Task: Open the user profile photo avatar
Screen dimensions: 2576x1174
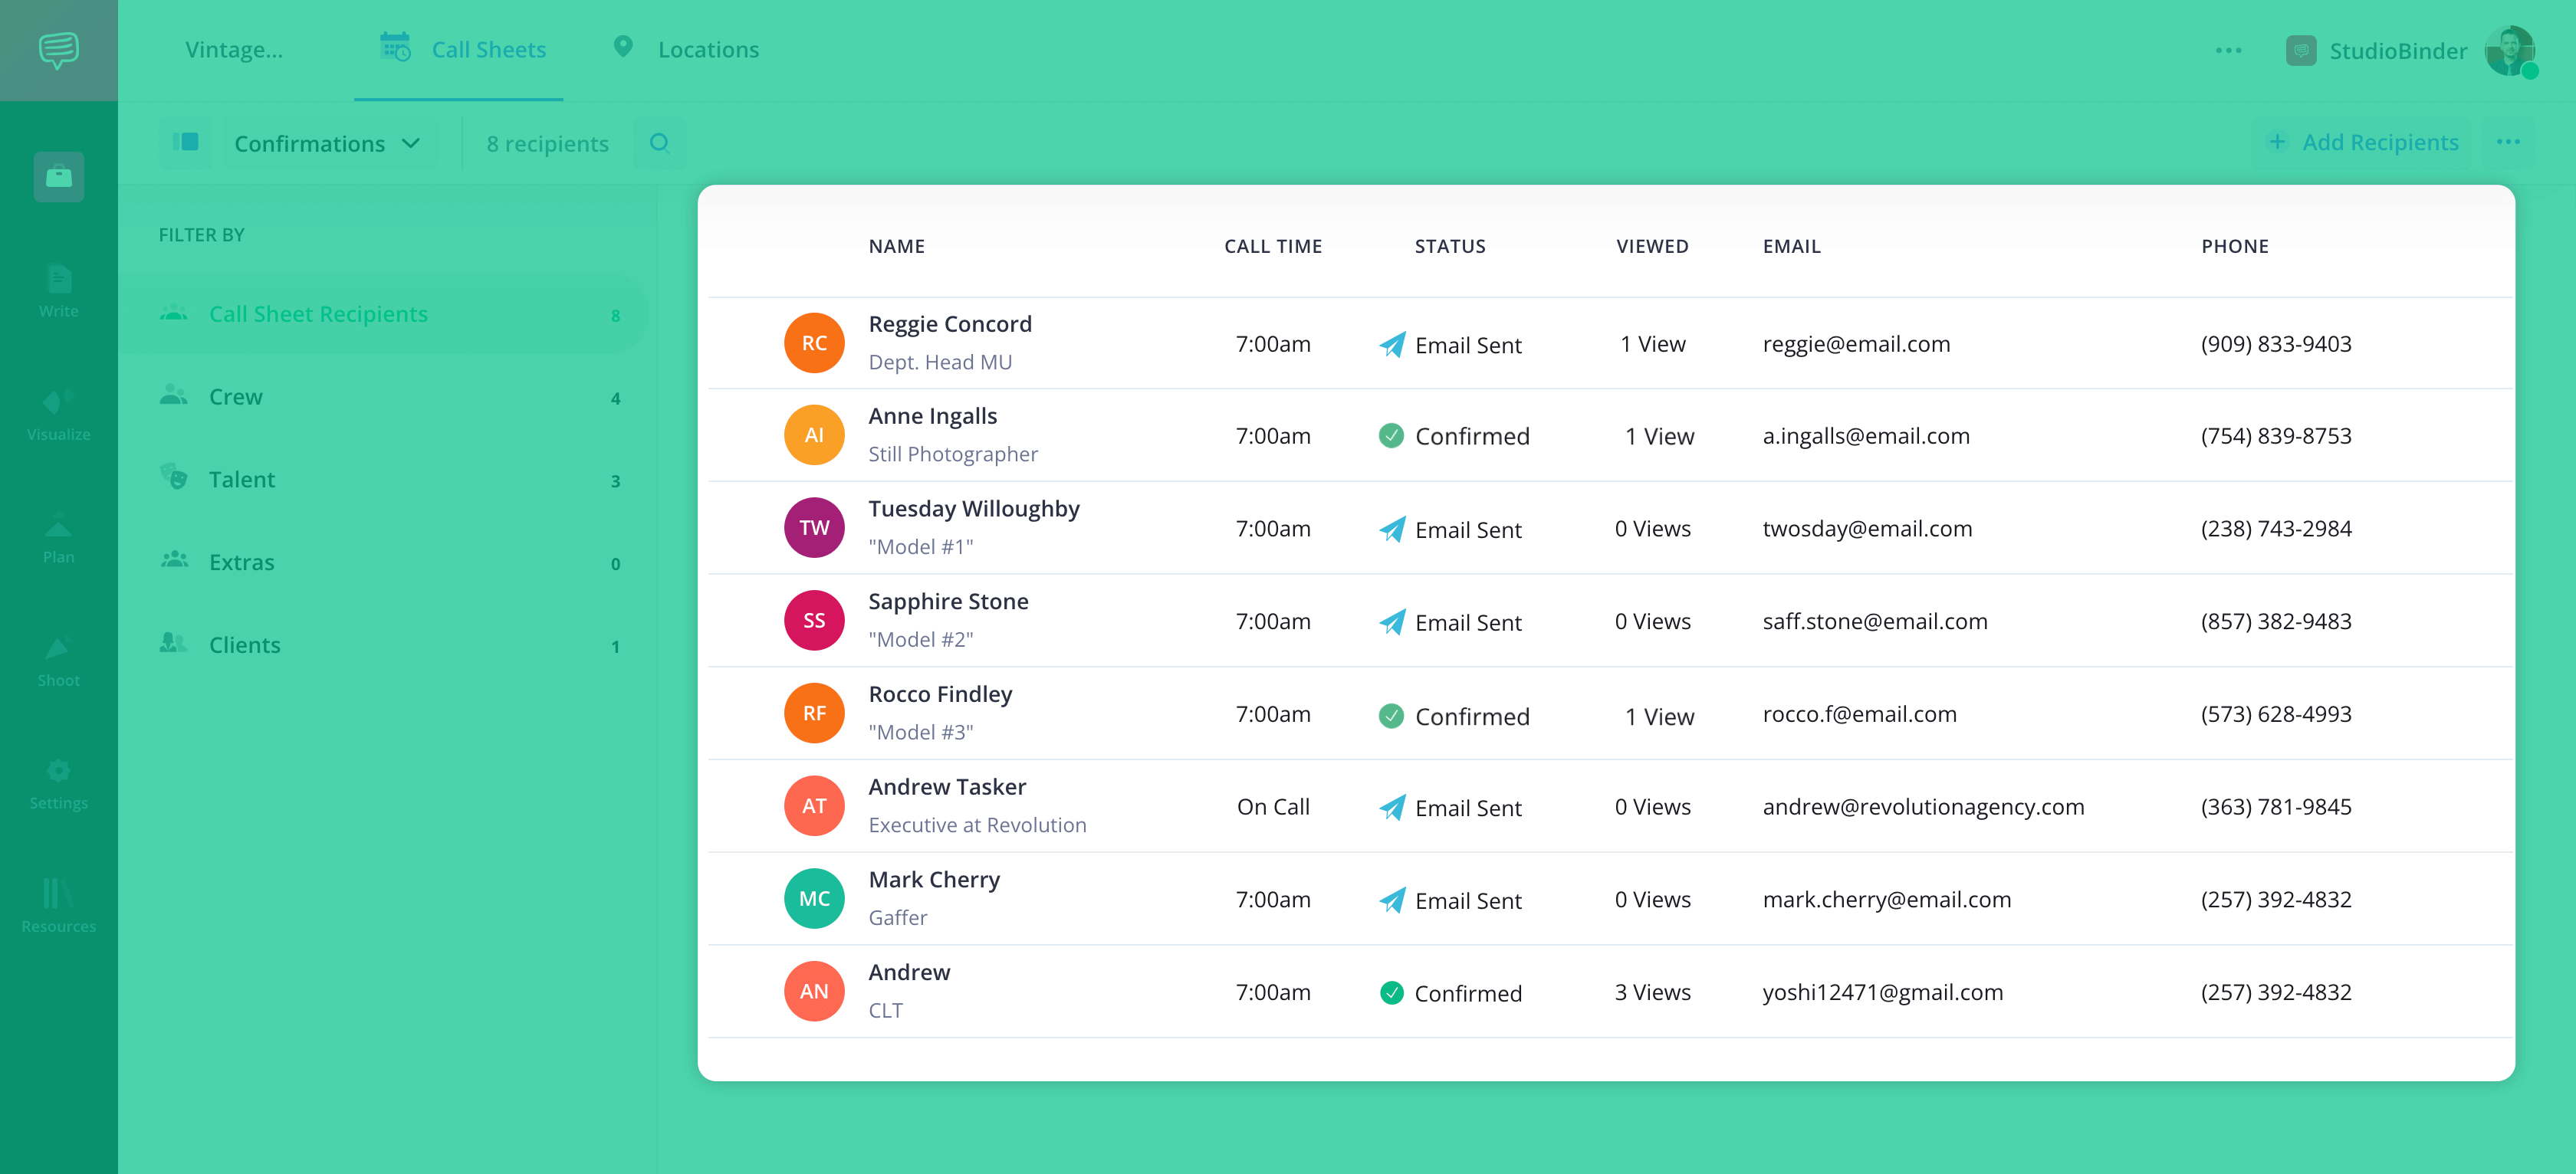Action: [x=2508, y=50]
